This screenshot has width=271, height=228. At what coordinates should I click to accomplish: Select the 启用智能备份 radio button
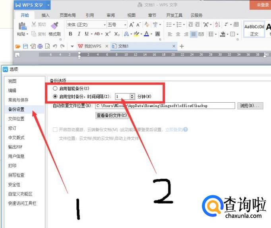pos(55,88)
